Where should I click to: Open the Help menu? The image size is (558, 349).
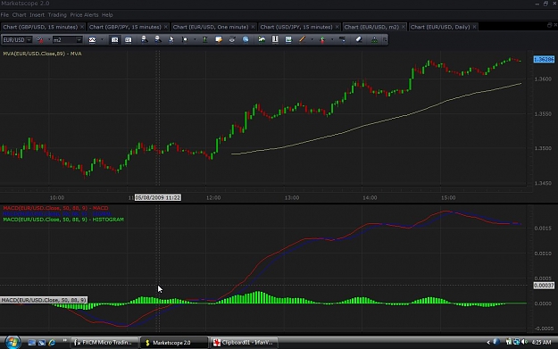(x=107, y=15)
